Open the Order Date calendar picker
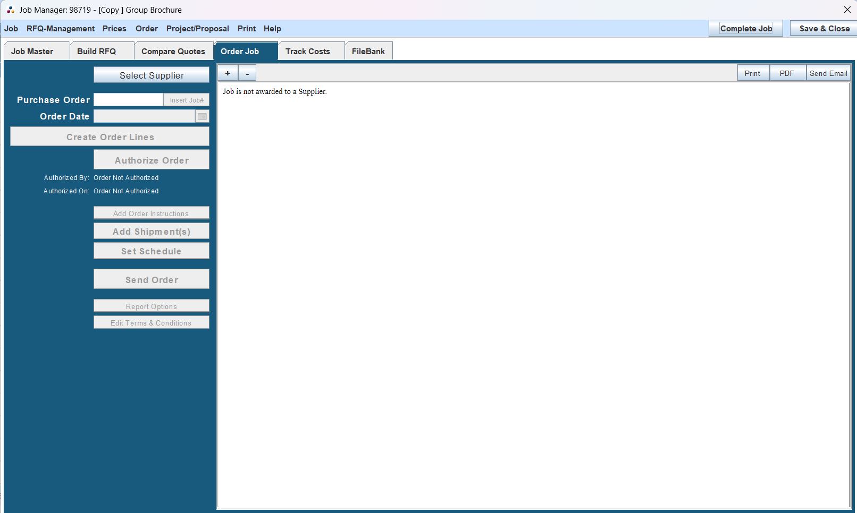The width and height of the screenshot is (857, 513). pos(202,116)
